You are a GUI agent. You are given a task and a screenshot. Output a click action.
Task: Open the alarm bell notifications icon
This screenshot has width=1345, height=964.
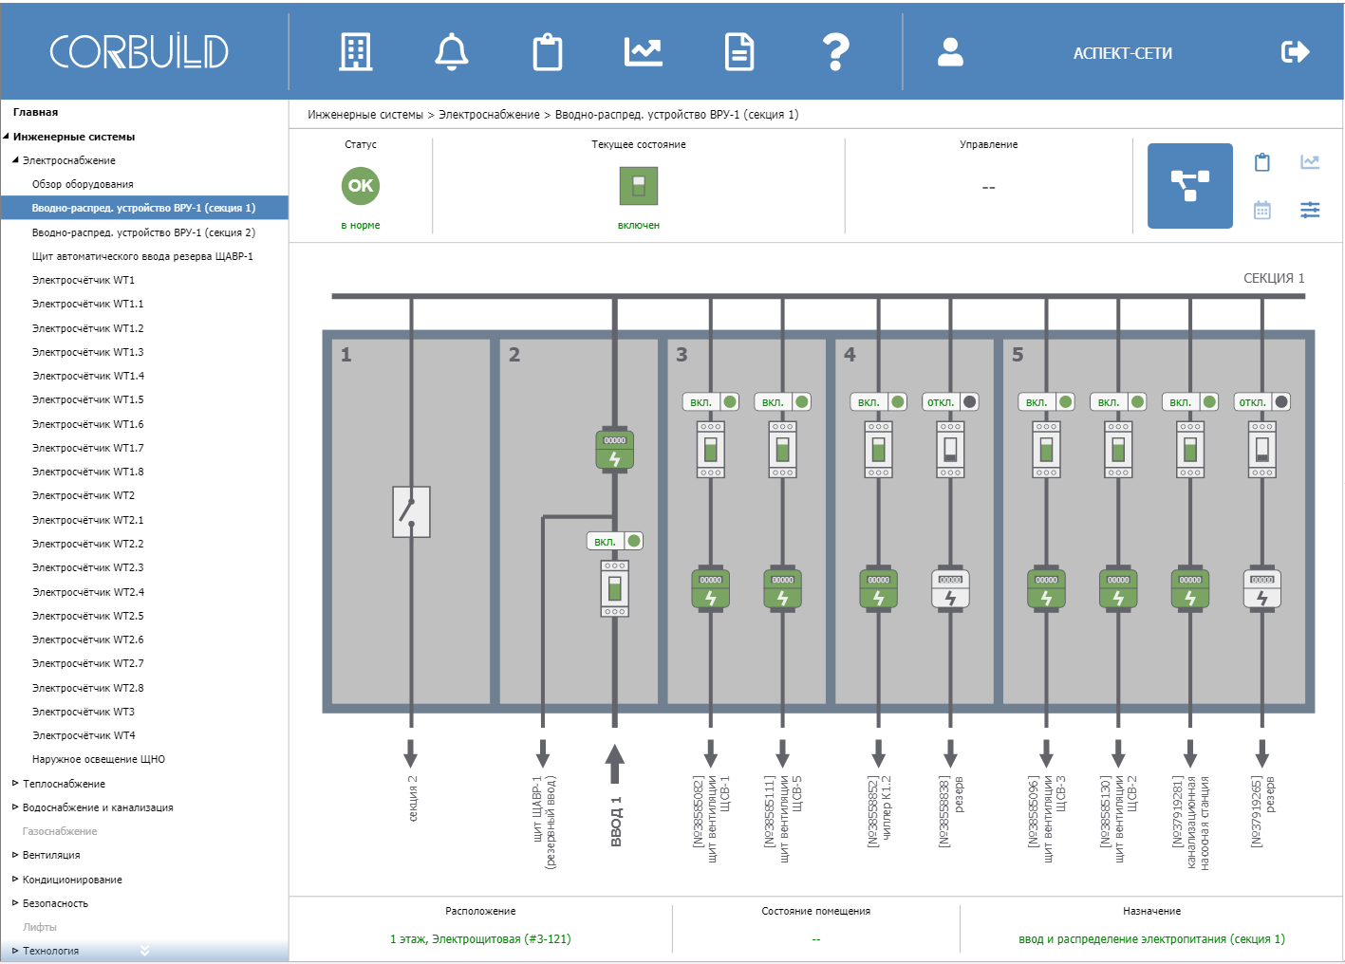(452, 52)
